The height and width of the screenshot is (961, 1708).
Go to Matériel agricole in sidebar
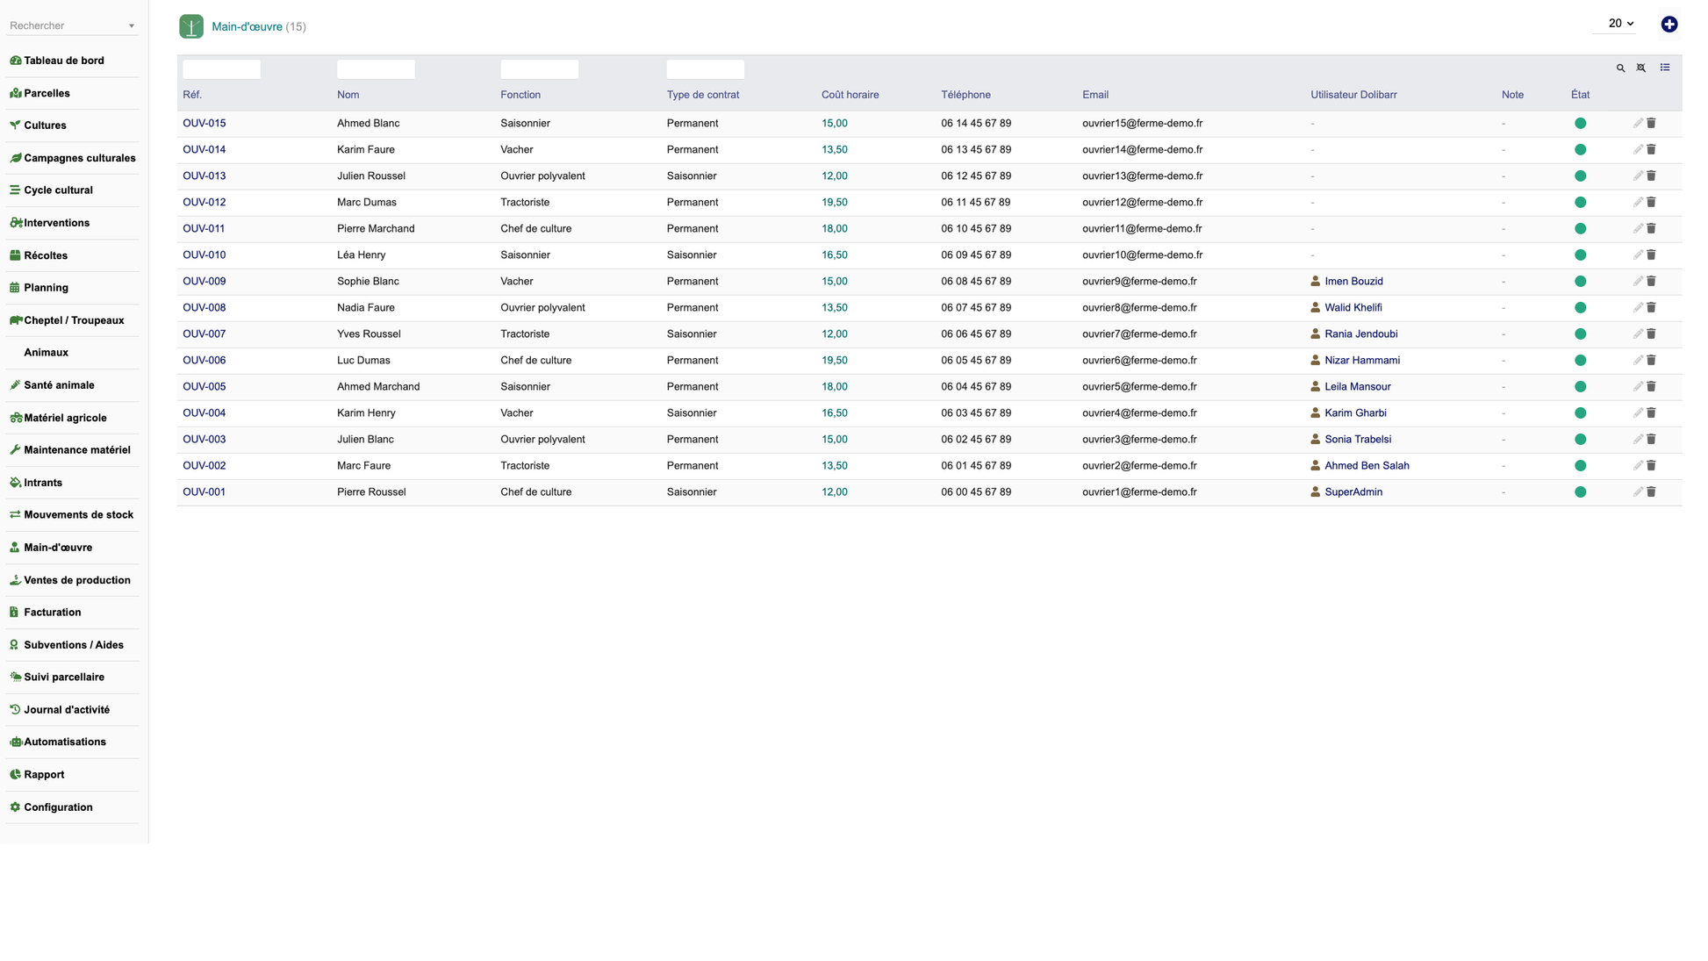pyautogui.click(x=65, y=418)
